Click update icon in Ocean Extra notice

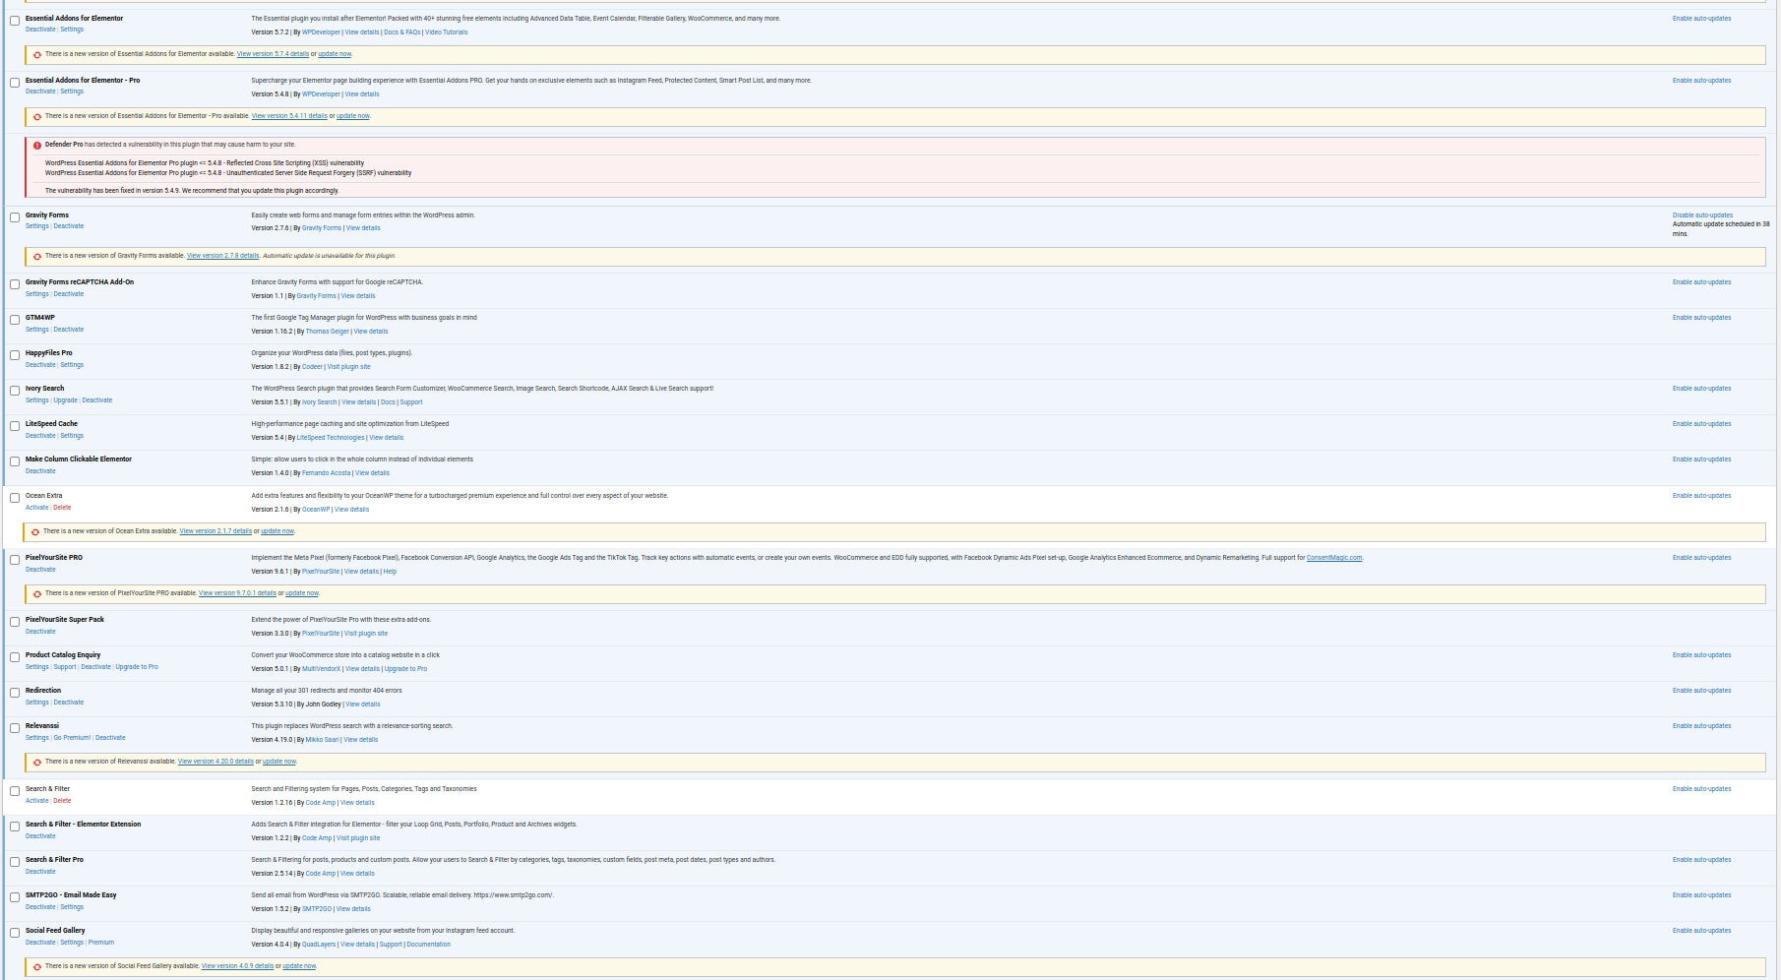35,531
